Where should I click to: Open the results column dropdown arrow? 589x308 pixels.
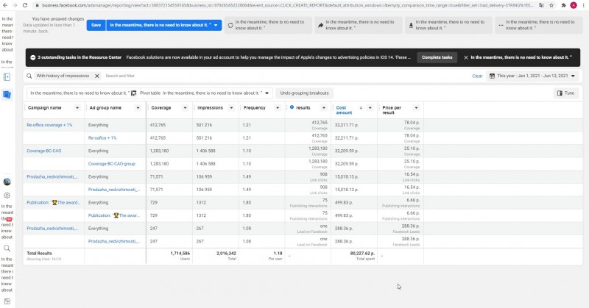(323, 107)
